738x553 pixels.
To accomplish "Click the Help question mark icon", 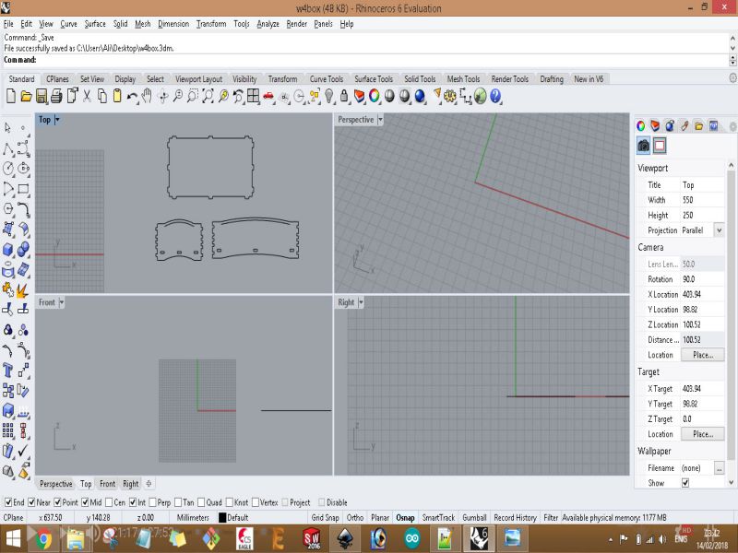I will tap(495, 97).
